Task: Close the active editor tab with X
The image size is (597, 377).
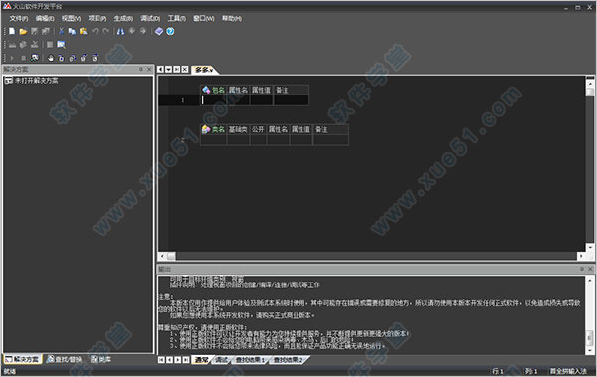Action: [x=185, y=70]
